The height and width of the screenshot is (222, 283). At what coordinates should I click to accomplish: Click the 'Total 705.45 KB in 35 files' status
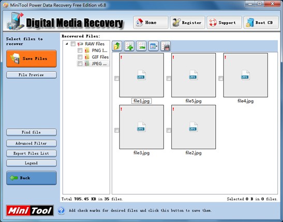(92, 199)
